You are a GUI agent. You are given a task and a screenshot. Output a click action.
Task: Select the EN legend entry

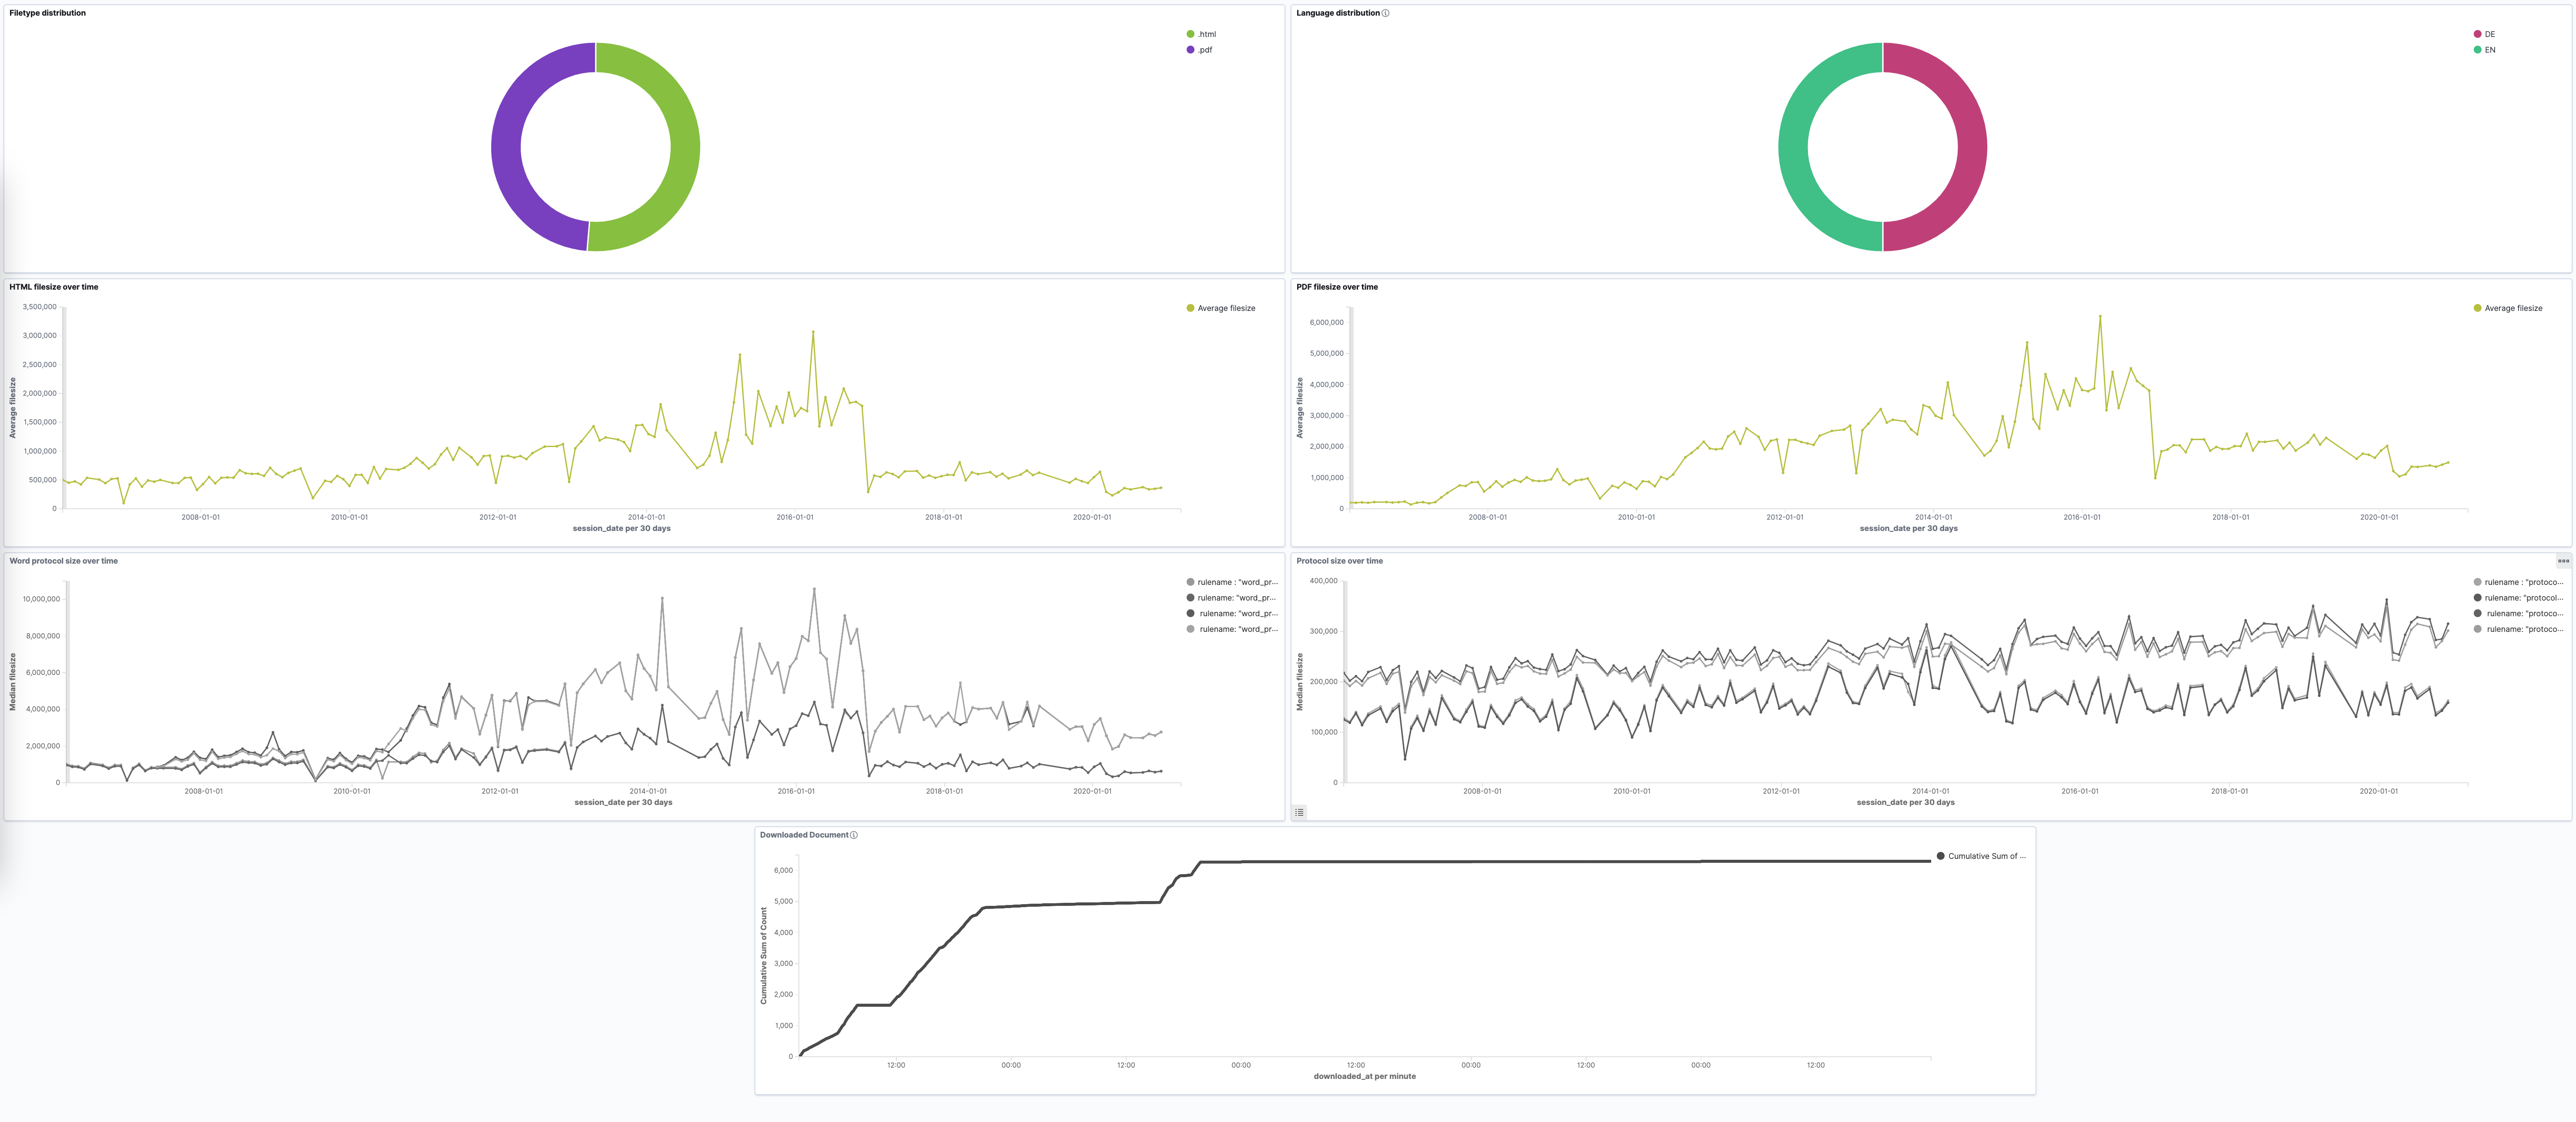(x=2484, y=50)
